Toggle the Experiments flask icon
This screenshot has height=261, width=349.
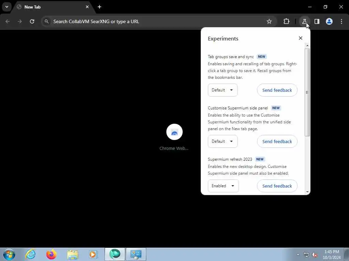coord(304,21)
